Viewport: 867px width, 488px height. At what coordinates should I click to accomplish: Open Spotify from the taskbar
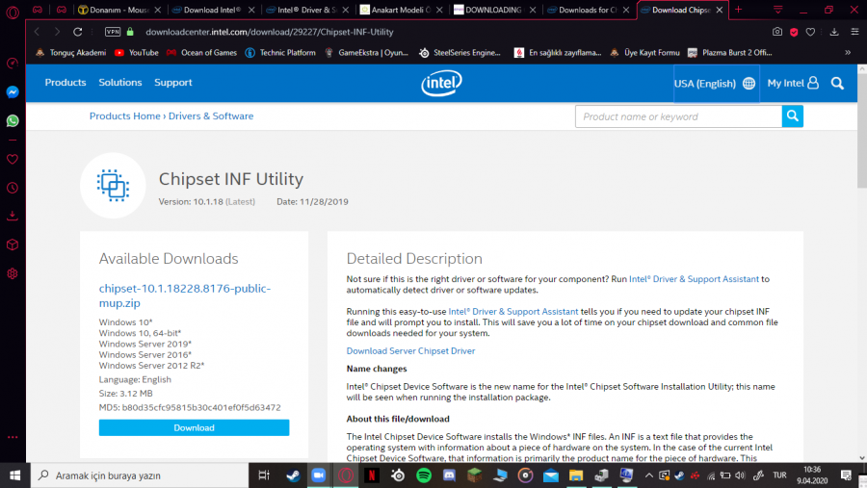pyautogui.click(x=424, y=475)
